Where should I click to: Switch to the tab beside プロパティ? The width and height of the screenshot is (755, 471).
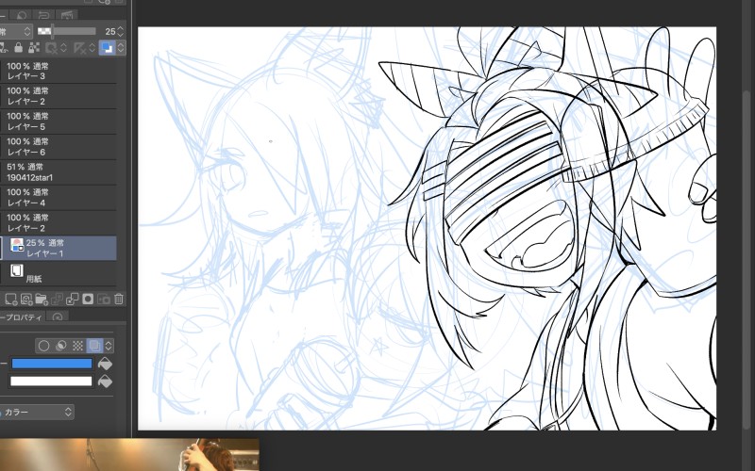coord(58,317)
